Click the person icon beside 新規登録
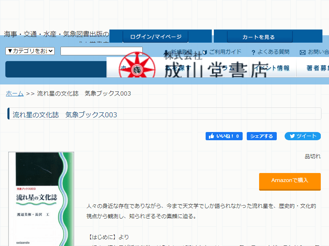 tap(166, 52)
